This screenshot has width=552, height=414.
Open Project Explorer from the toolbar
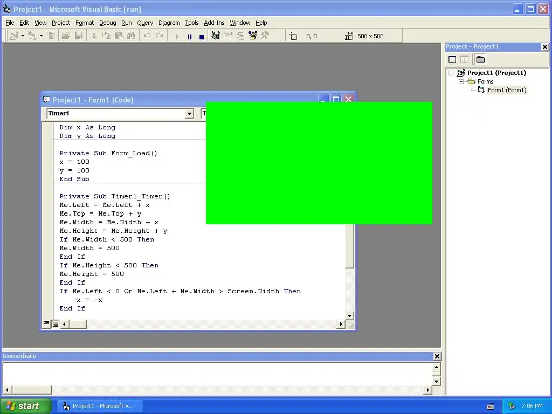pyautogui.click(x=216, y=36)
